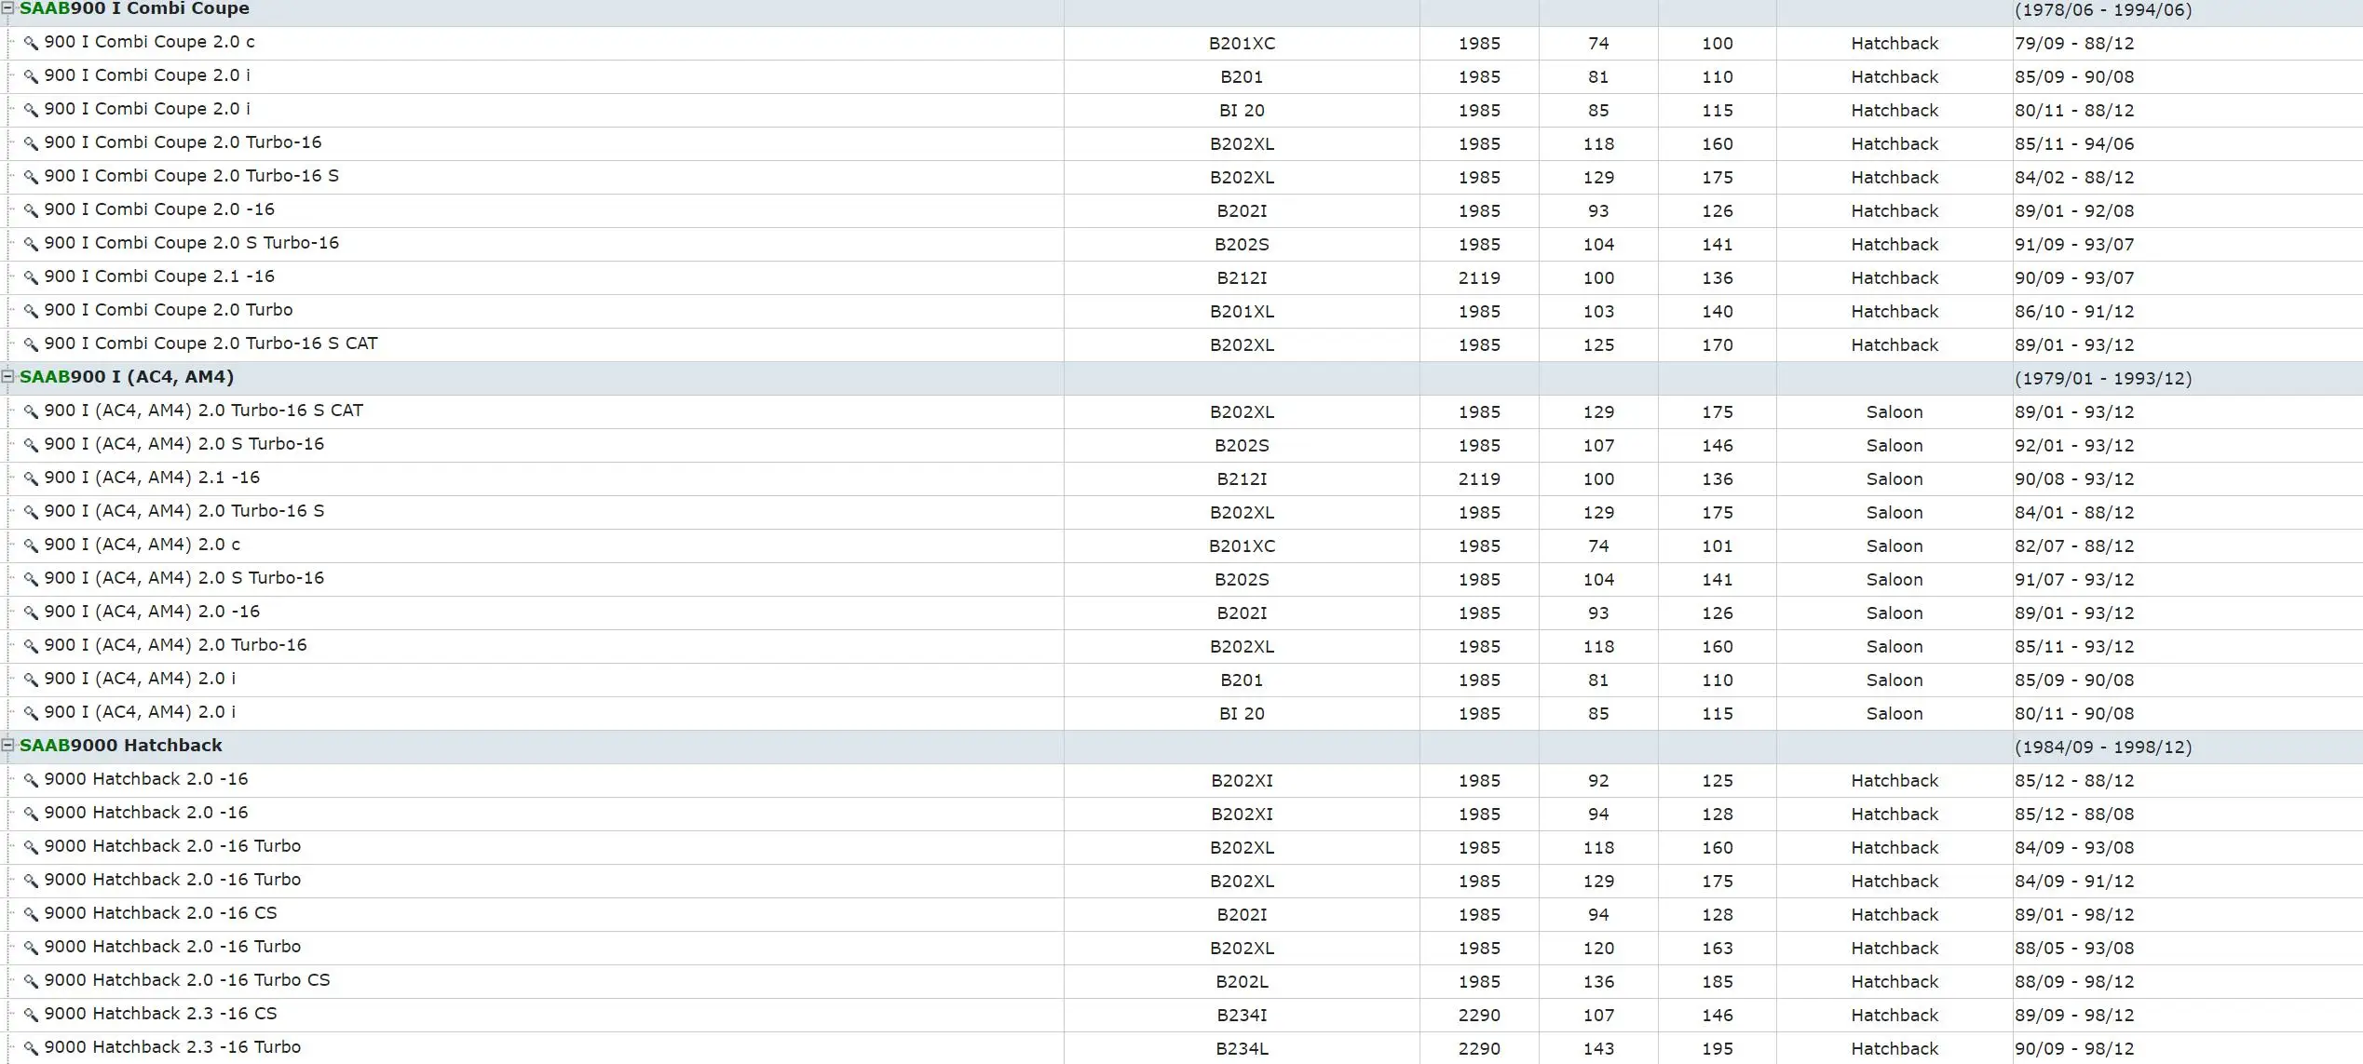
Task: Click magnifier for 9000 Hatchback 2.0 -16 92 kW
Action: coord(31,781)
